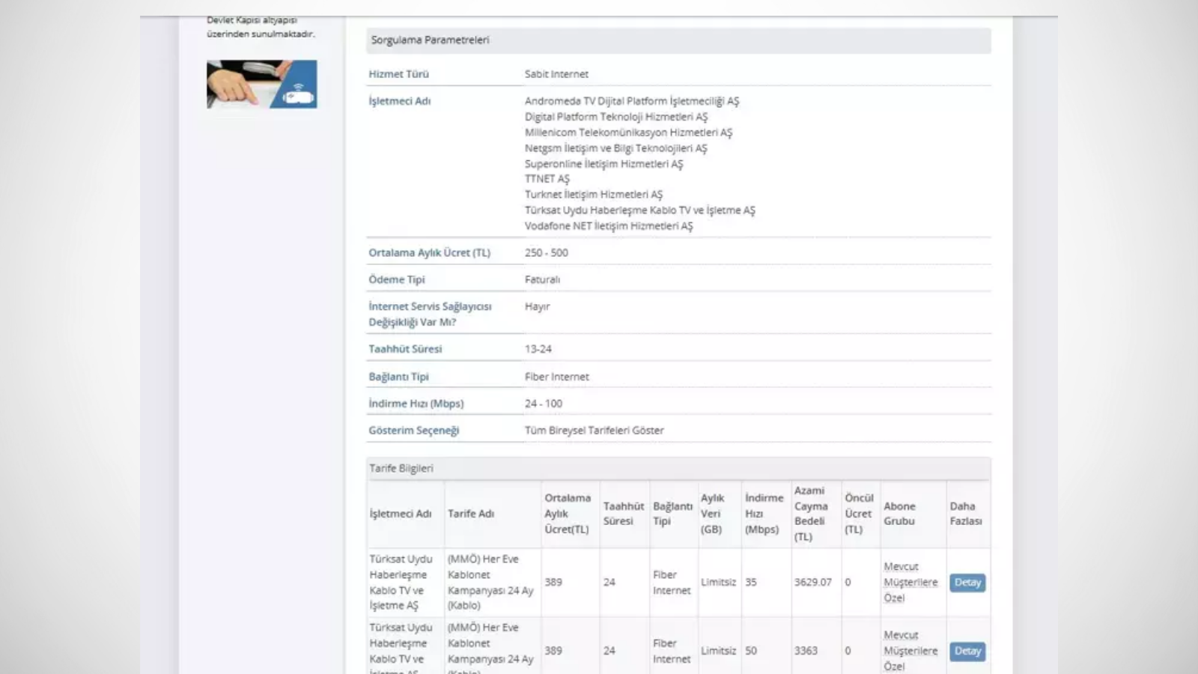Click the İndirme Hızı (Mbps) column header

coord(764,514)
